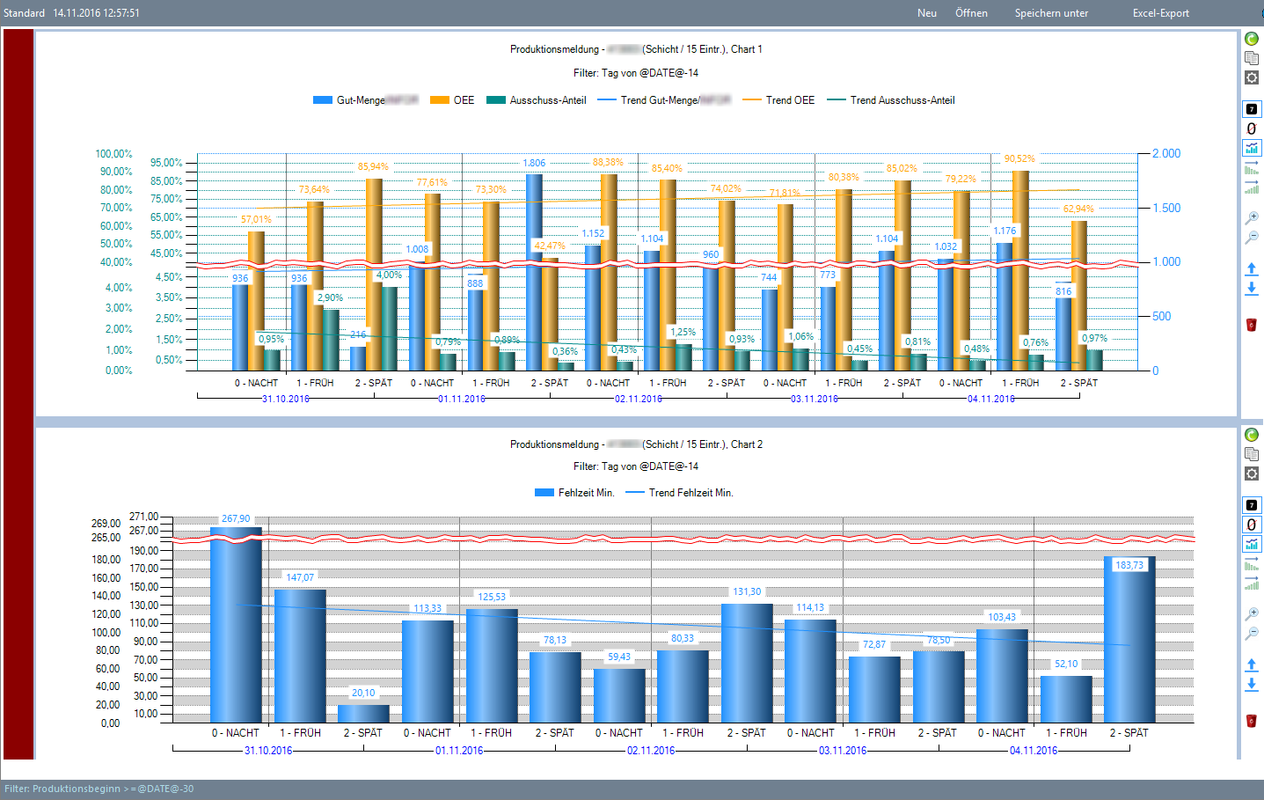Viewport: 1264px width, 800px height.
Task: Click the 62,94% OEE label in Chart 1
Action: click(1078, 209)
